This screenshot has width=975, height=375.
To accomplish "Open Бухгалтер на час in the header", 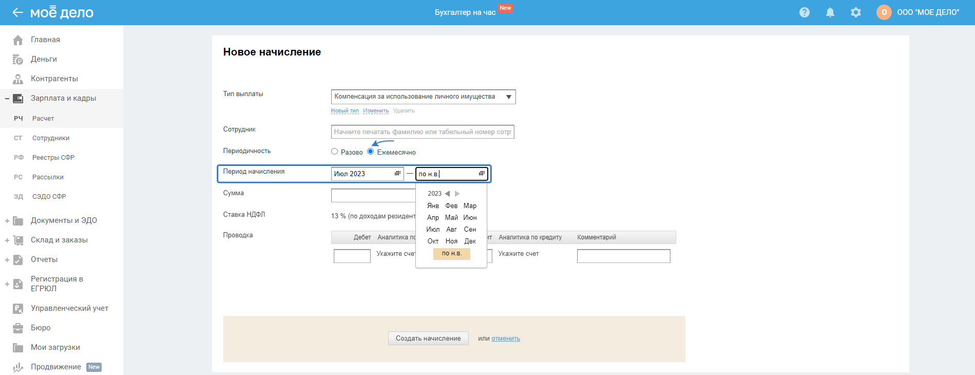I will 465,12.
